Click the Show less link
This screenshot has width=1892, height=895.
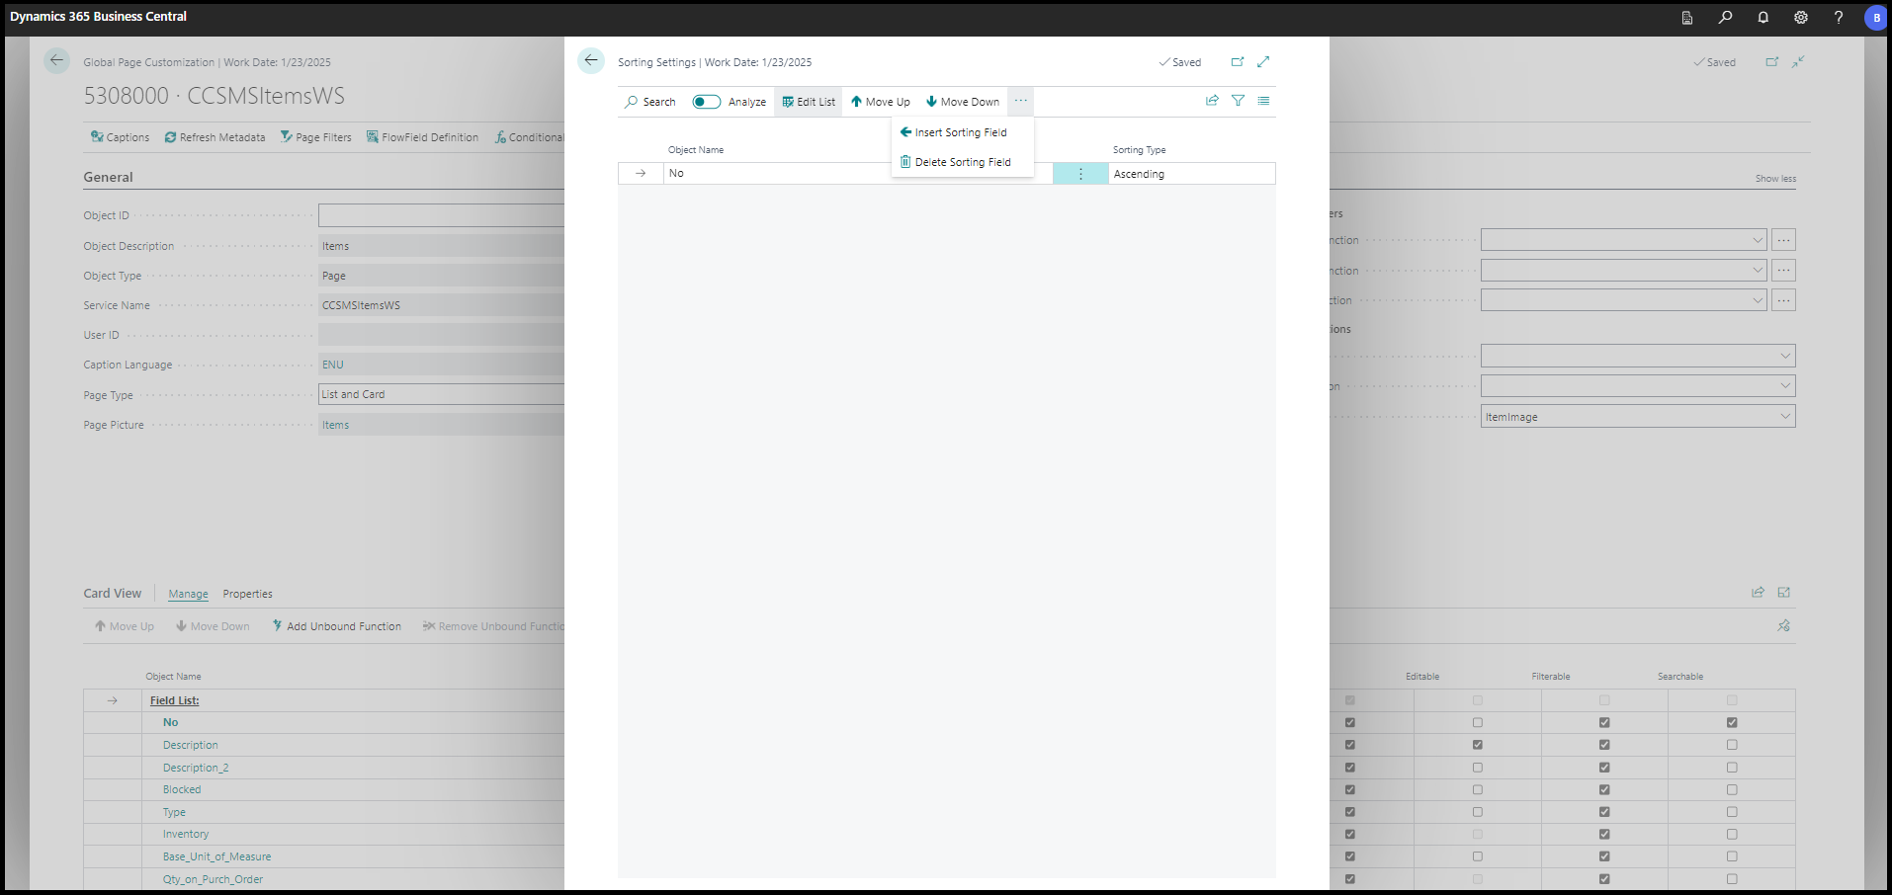click(1775, 178)
